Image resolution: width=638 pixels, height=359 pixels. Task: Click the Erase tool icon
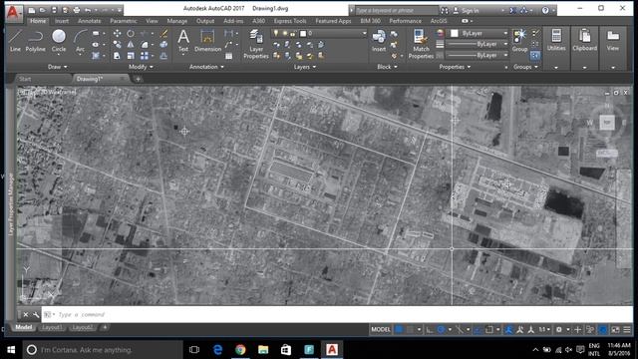[163, 33]
